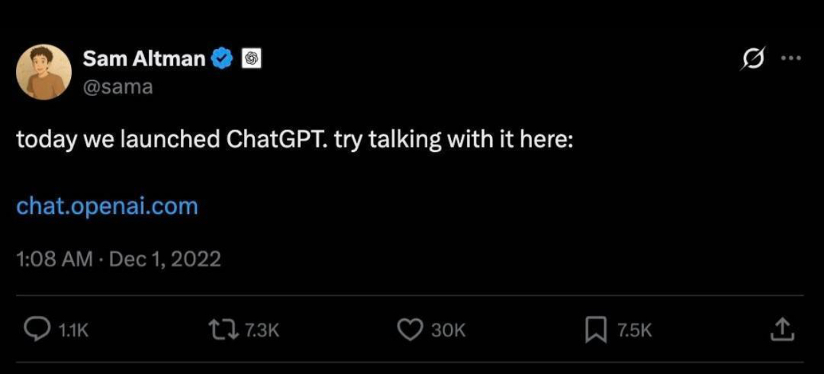Viewport: 824px width, 374px height.
Task: Click the share upload icon
Action: 783,330
